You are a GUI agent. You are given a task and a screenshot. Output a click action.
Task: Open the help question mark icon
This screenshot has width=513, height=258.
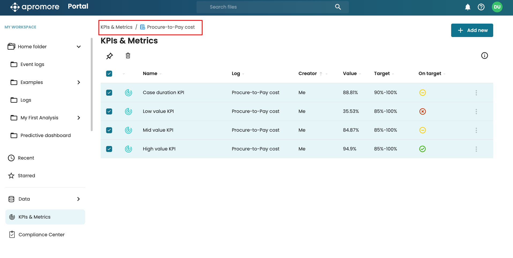tap(481, 7)
